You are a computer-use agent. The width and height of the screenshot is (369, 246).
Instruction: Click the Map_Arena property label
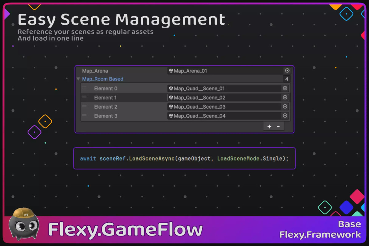[95, 71]
